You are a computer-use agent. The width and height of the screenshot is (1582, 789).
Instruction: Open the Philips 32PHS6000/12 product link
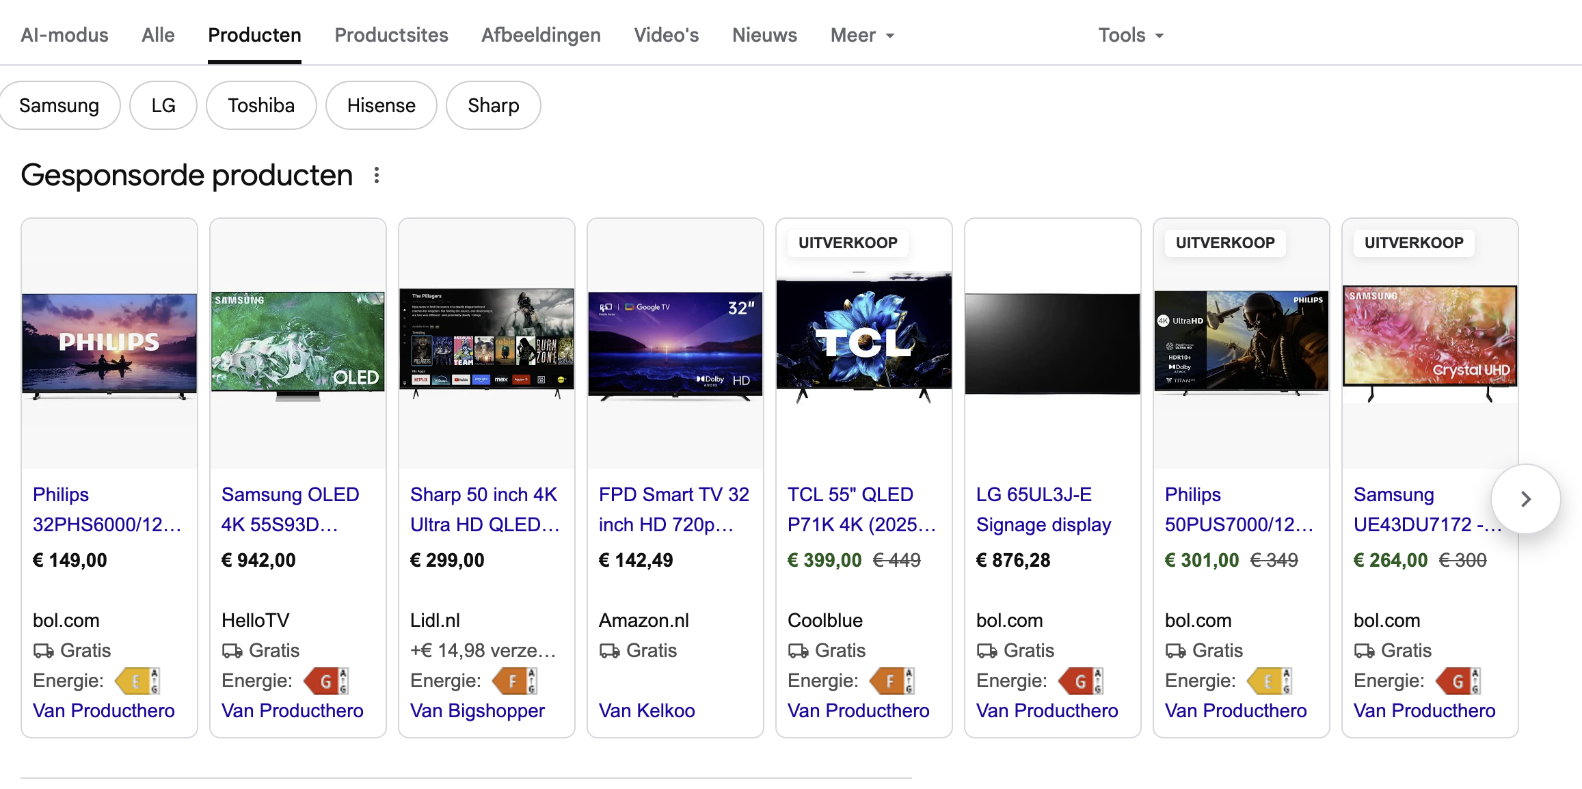[x=107, y=509]
